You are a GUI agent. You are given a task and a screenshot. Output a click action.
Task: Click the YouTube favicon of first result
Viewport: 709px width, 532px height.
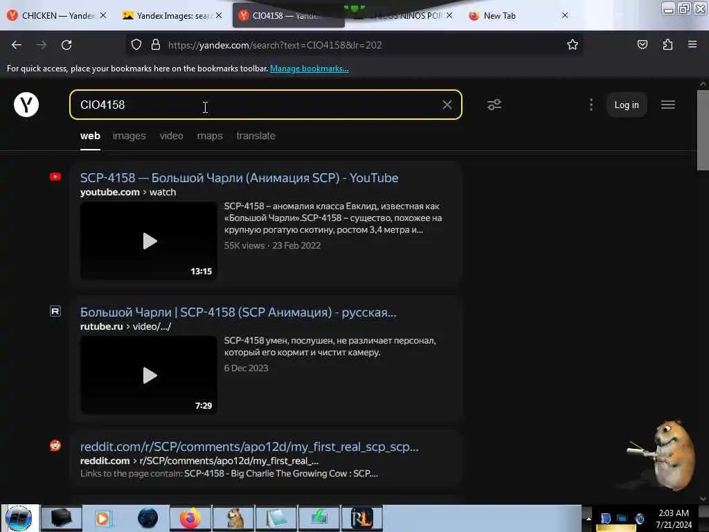55,177
